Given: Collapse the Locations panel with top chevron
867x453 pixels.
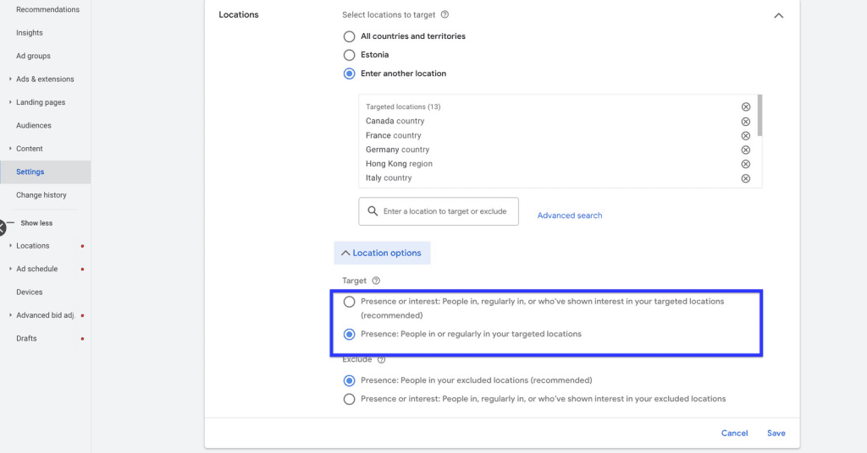Looking at the screenshot, I should click(x=779, y=15).
